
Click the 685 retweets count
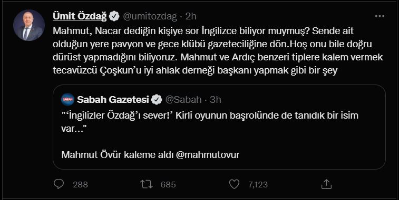[x=168, y=185]
